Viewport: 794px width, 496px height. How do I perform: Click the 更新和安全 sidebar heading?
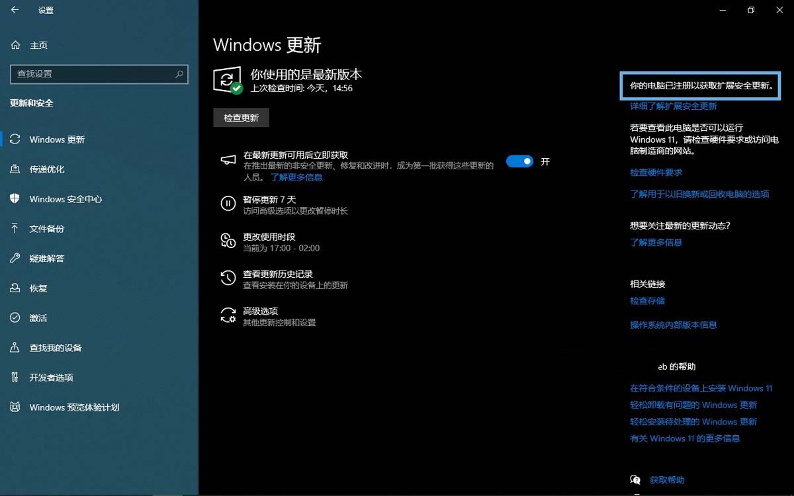point(32,103)
